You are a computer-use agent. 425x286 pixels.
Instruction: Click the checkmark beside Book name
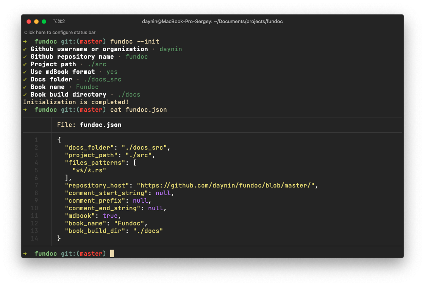click(x=25, y=87)
